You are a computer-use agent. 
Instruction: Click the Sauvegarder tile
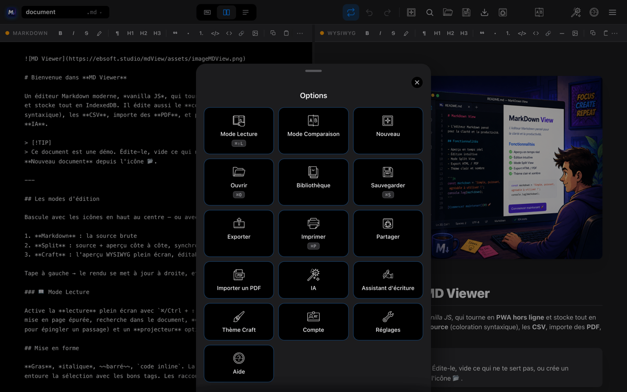coord(388,182)
